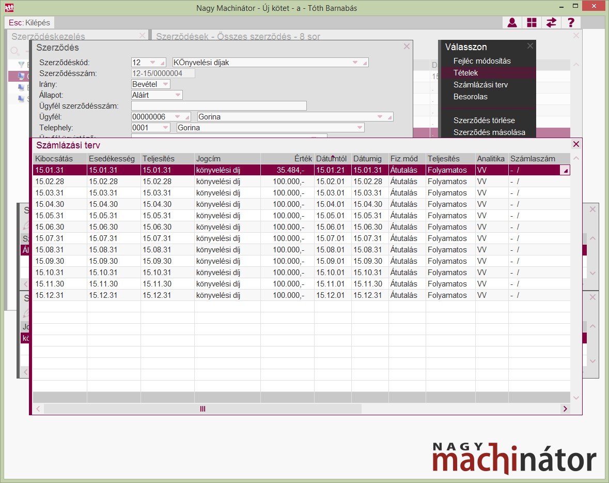Click the window grid layout icon
The height and width of the screenshot is (483, 609).
pos(532,23)
